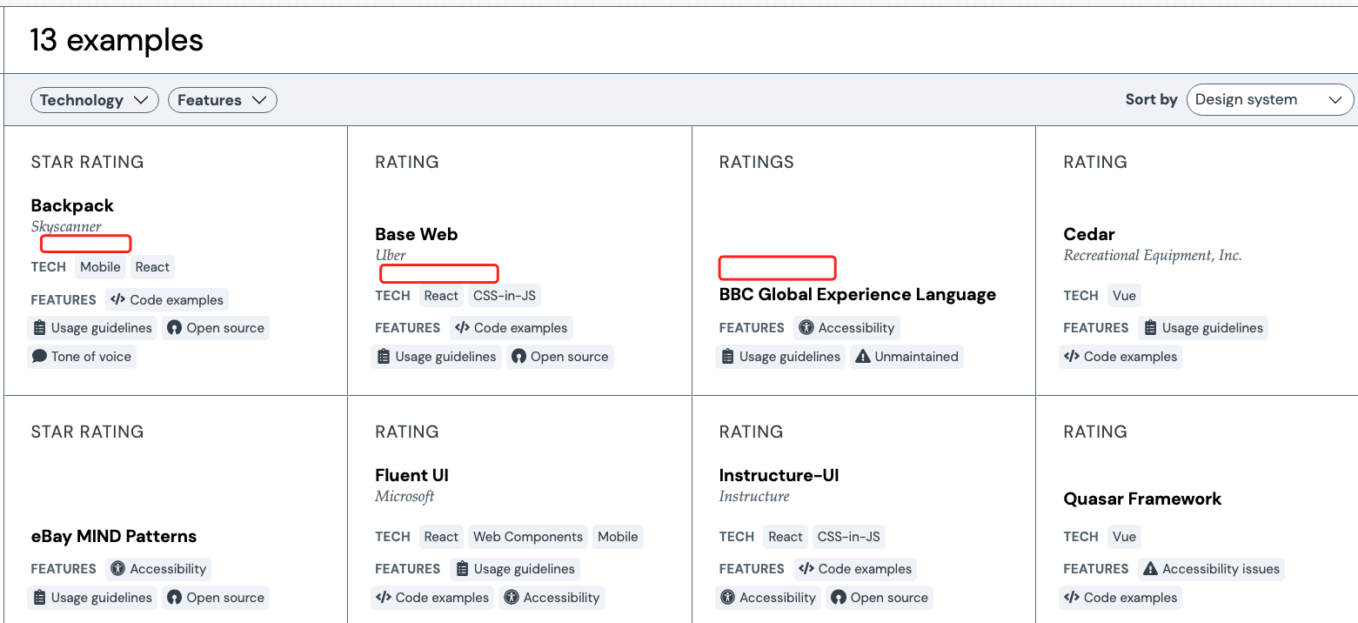The image size is (1358, 623).
Task: Click the Recreational Equipment, Inc. text
Action: point(1153,256)
